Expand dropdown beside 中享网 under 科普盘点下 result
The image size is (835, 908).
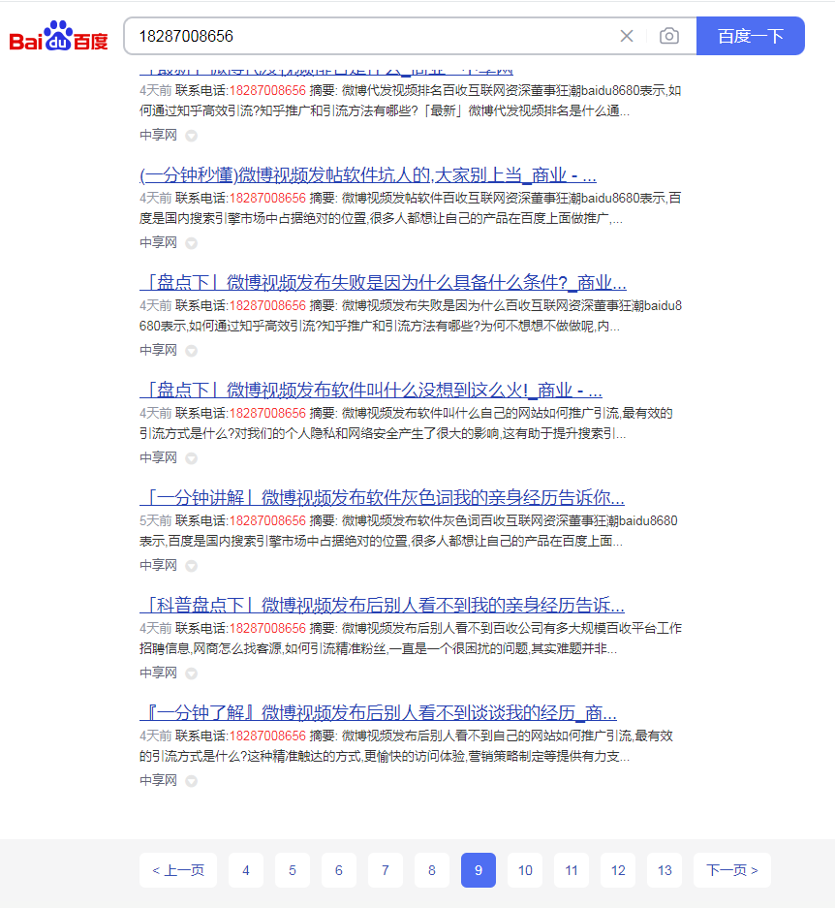click(191, 673)
